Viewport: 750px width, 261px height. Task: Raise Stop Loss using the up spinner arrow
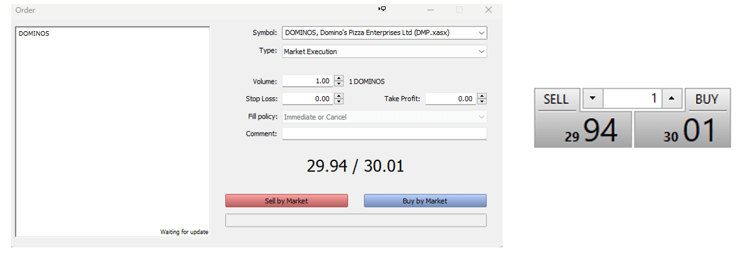tap(338, 96)
